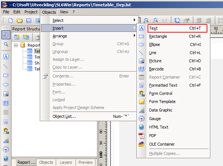This screenshot has width=223, height=166.
Task: Choose Insert HTML Text
Action: tap(173, 127)
